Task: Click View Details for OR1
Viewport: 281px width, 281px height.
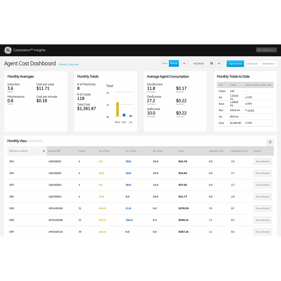Action: [x=262, y=162]
